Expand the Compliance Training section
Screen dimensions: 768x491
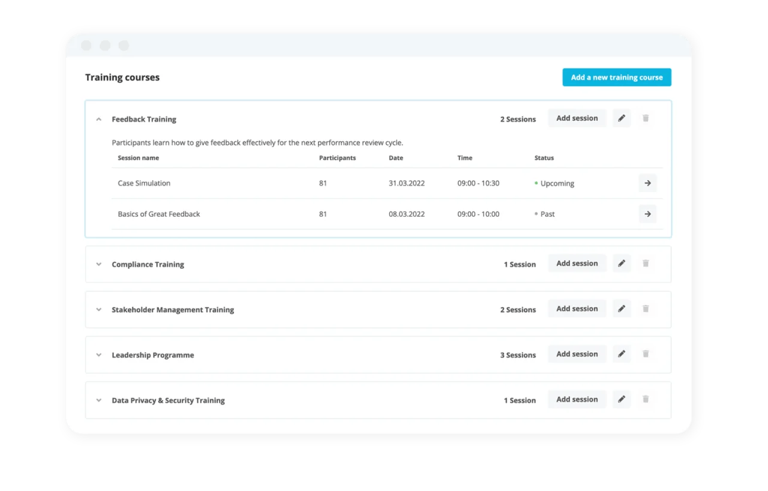(x=99, y=264)
